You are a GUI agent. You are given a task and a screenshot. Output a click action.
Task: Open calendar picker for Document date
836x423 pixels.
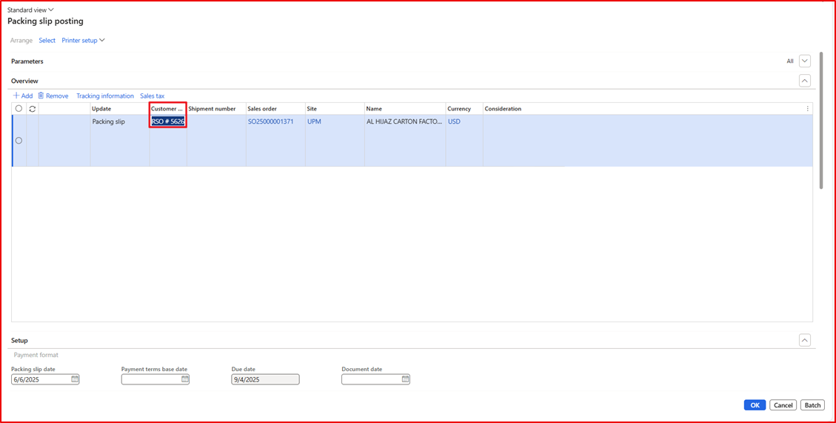[x=405, y=379]
